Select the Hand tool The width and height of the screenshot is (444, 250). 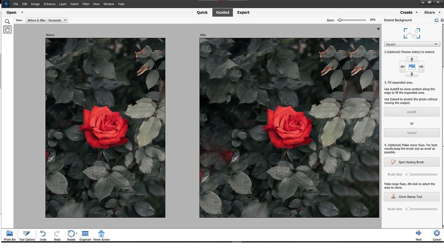7,30
